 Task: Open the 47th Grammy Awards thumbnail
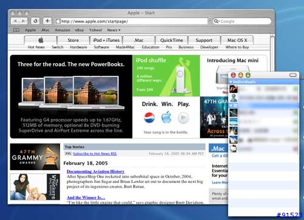pos(35,157)
